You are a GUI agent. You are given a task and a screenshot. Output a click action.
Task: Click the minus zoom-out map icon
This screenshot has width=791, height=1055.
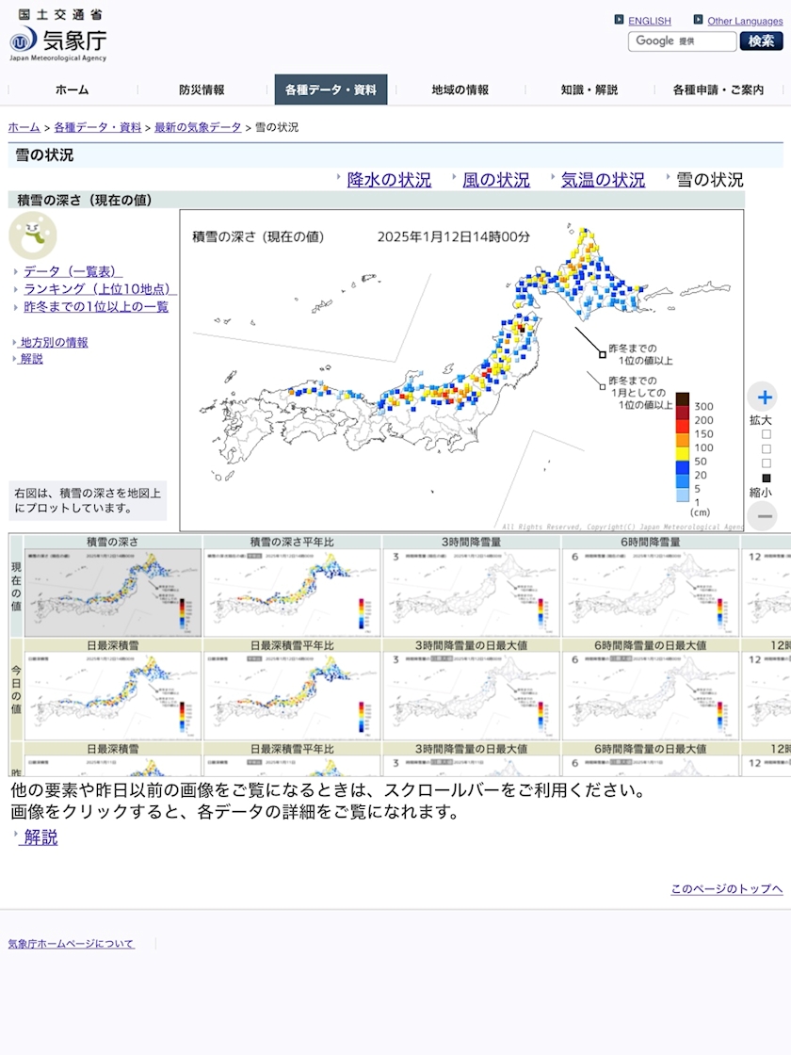[x=764, y=516]
